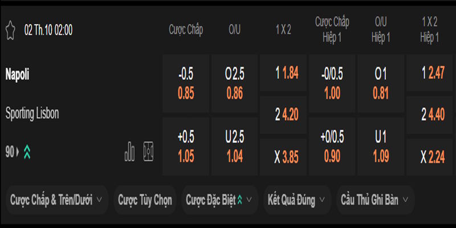456x228 pixels.
Task: Open Cầu Thủ Ghi Bàn dropdown
Action: pos(374,199)
